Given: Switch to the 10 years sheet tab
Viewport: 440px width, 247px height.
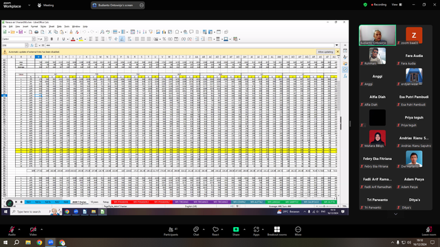Looking at the screenshot, I should pos(94,202).
